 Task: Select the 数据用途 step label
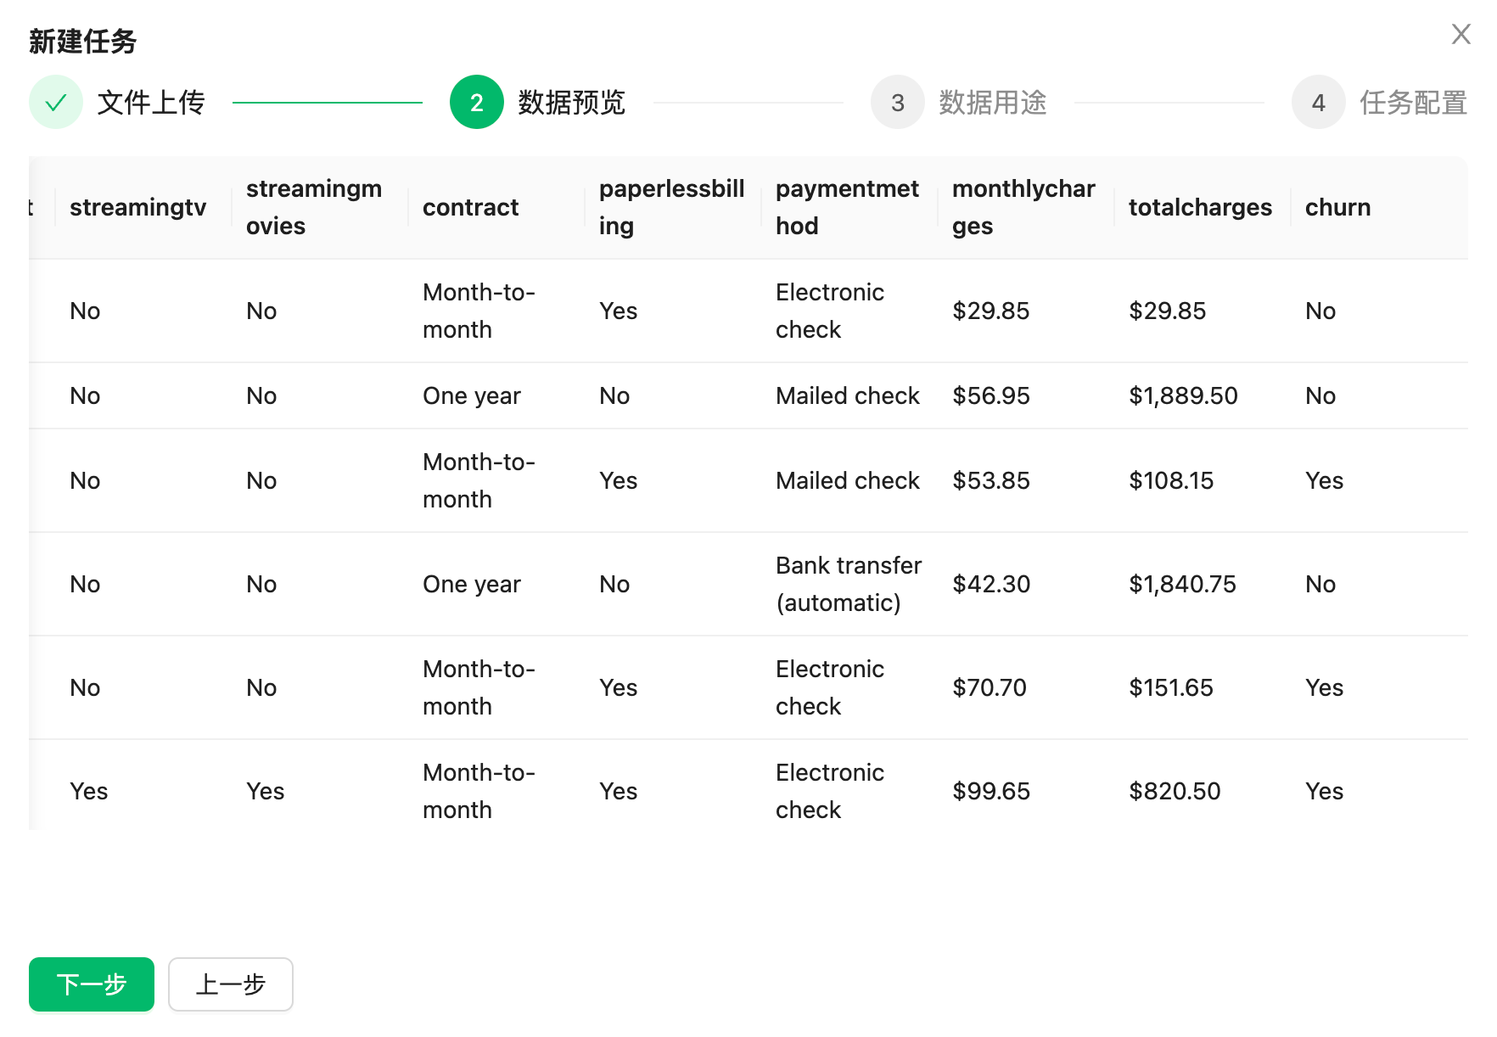point(992,103)
